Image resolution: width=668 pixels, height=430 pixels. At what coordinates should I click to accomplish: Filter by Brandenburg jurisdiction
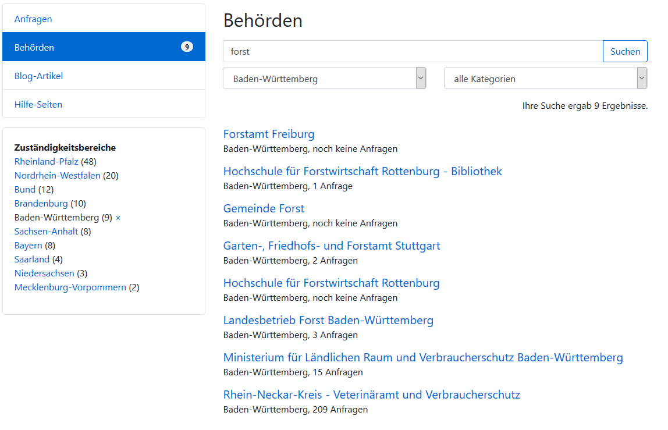point(41,204)
